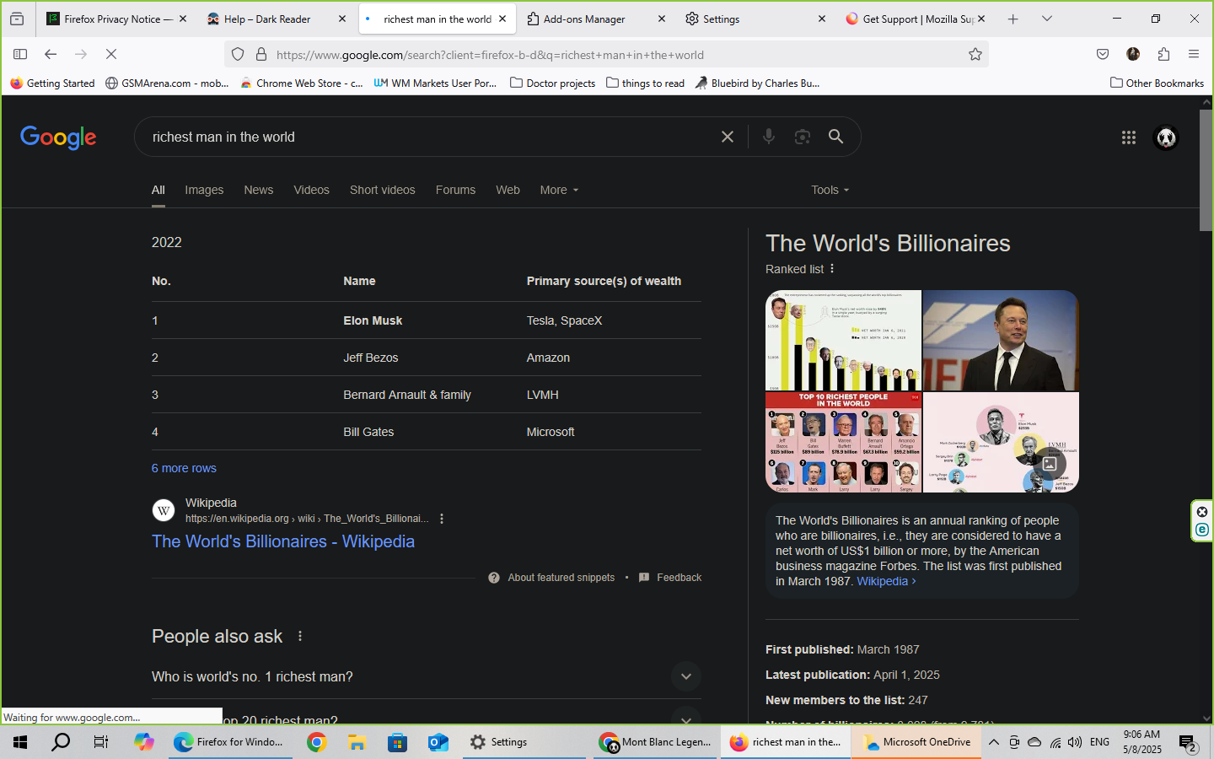Show hidden system tray icons
The width and height of the screenshot is (1214, 759).
(994, 742)
